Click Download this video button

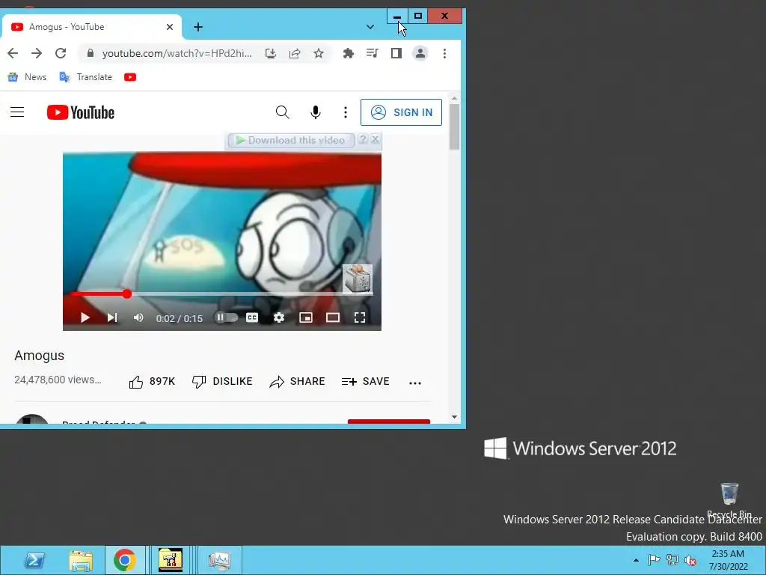tap(291, 140)
